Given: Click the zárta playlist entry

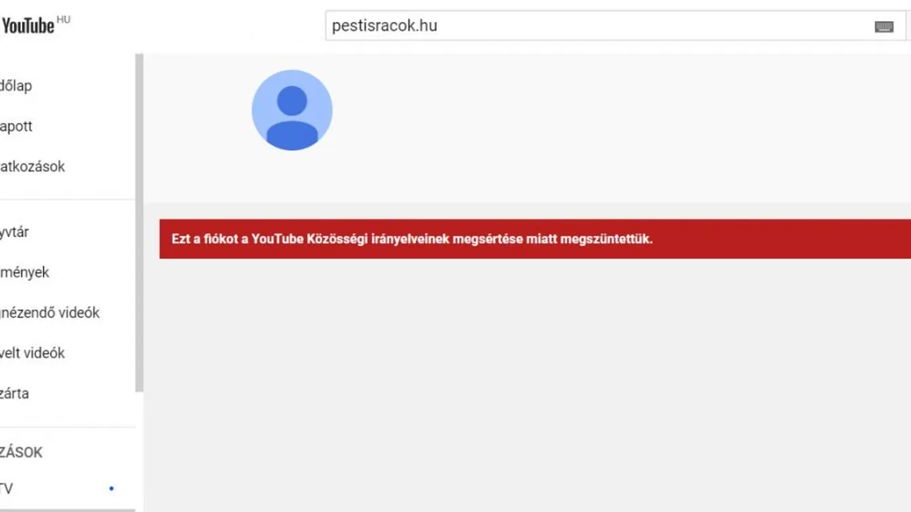Looking at the screenshot, I should (14, 393).
